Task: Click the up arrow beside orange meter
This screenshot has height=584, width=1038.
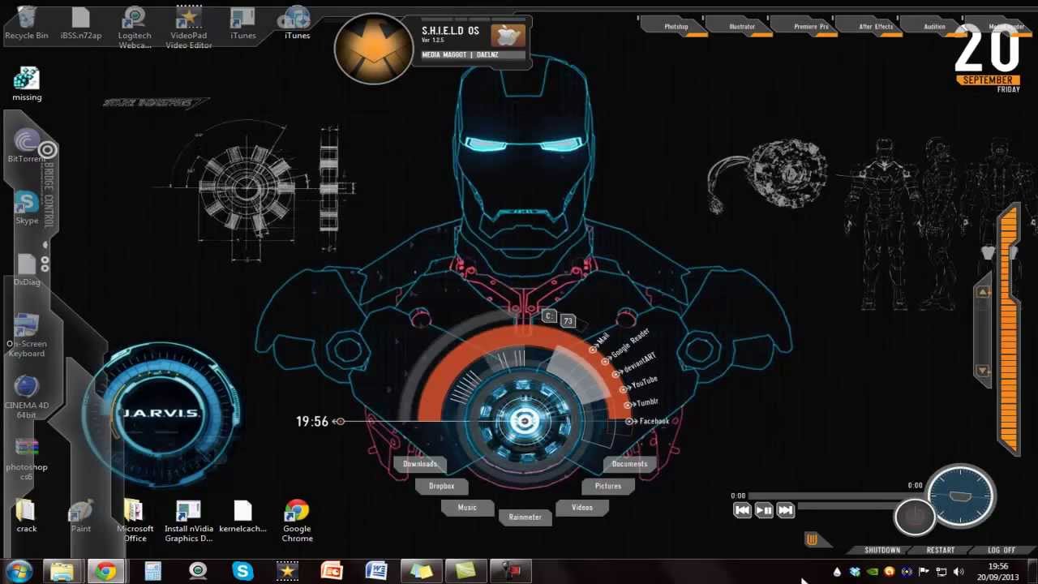Action: [983, 292]
